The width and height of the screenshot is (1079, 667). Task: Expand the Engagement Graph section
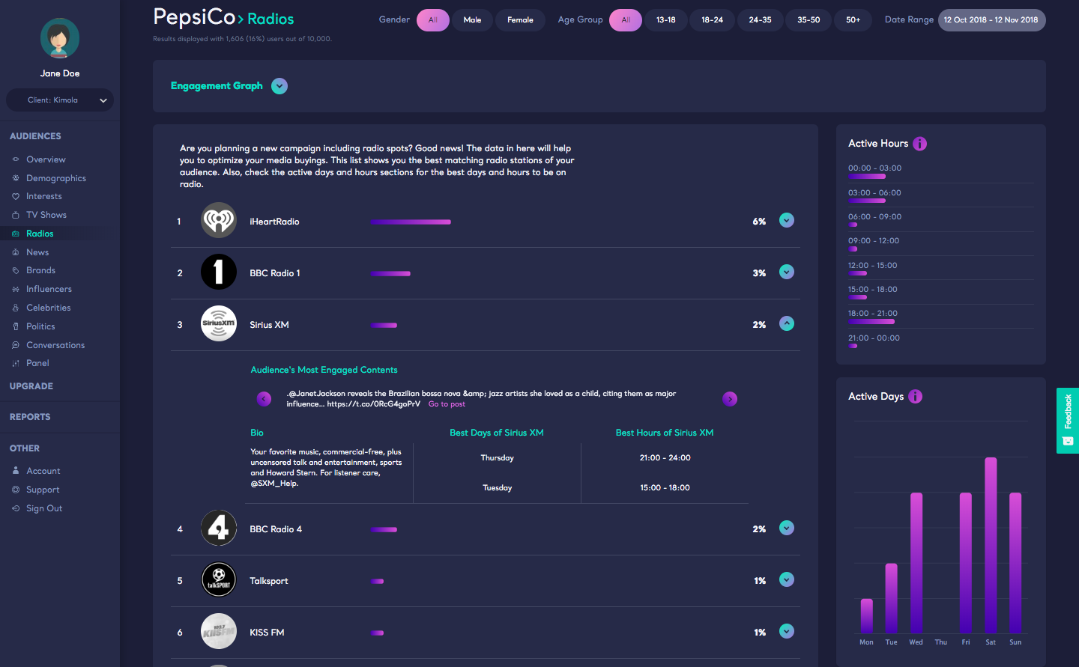tap(279, 86)
